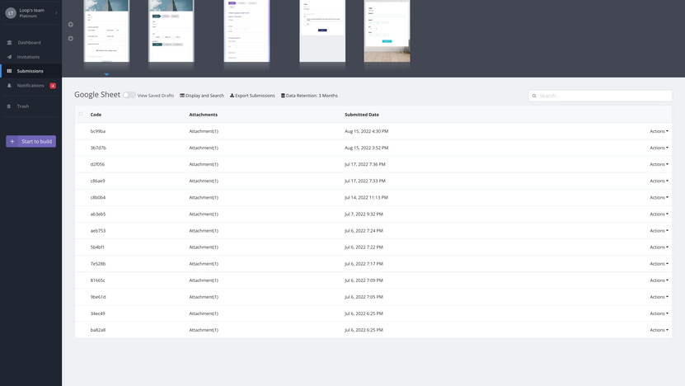
Task: Open Actions menu for row c860b4
Action: pos(659,197)
